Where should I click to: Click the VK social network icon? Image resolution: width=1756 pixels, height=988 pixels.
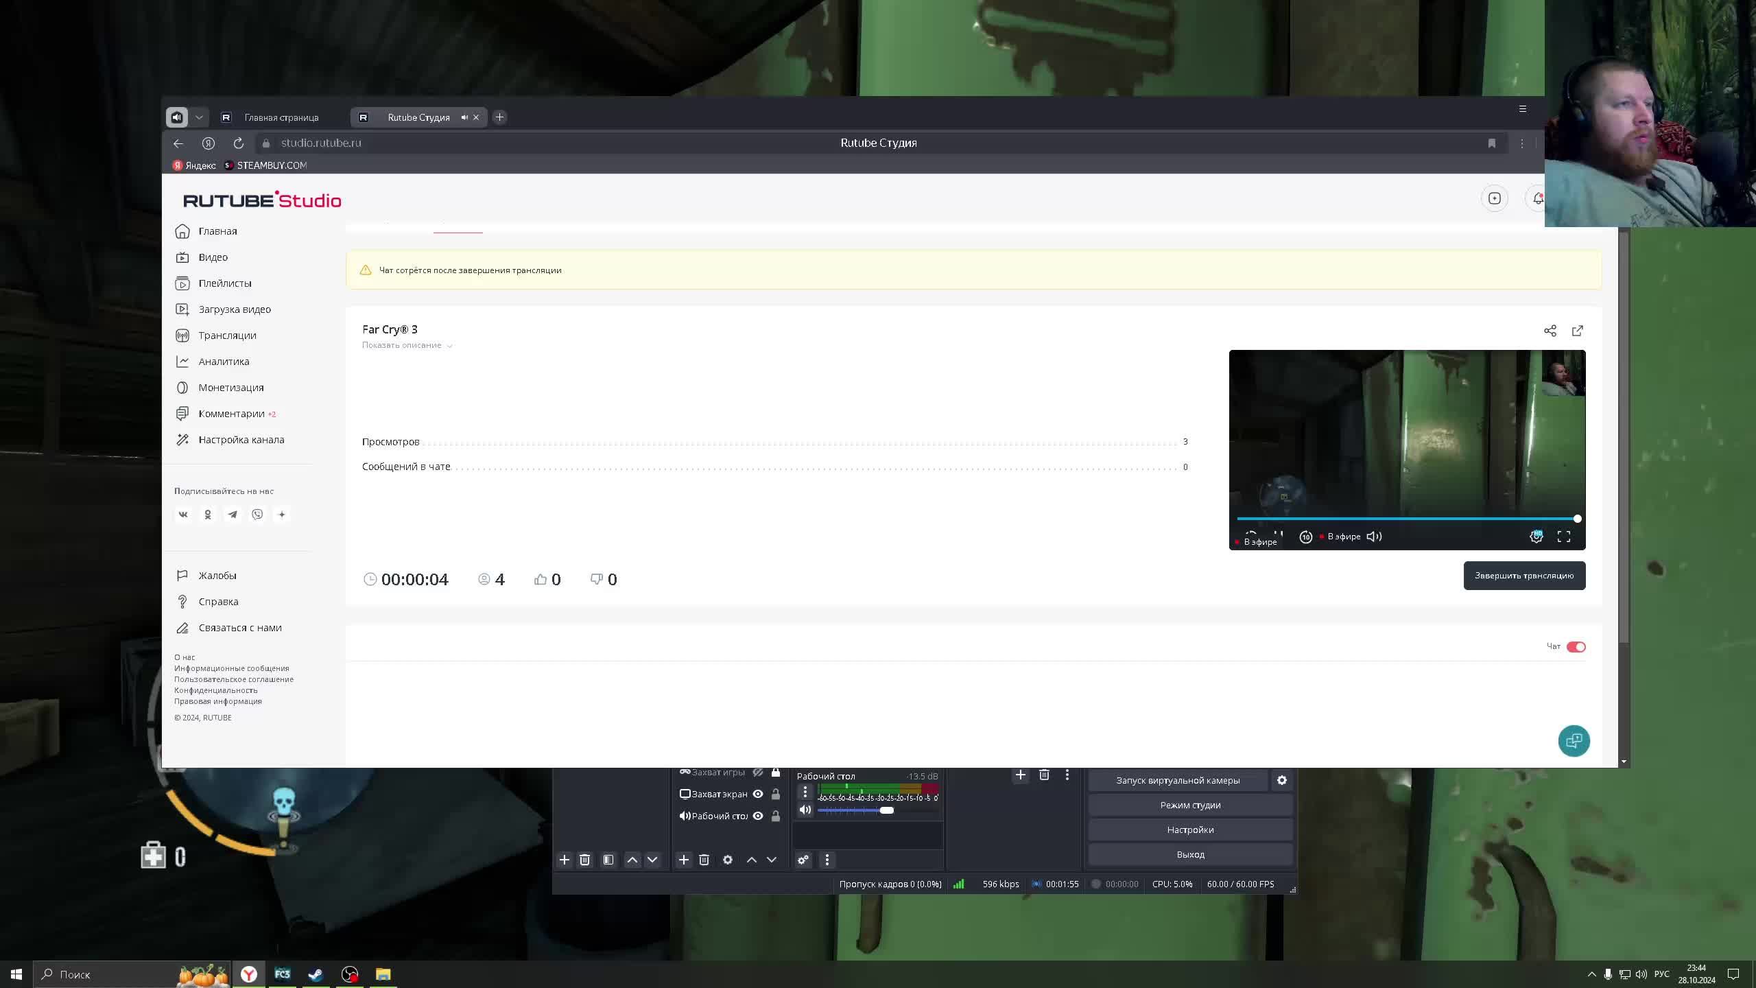click(x=183, y=515)
